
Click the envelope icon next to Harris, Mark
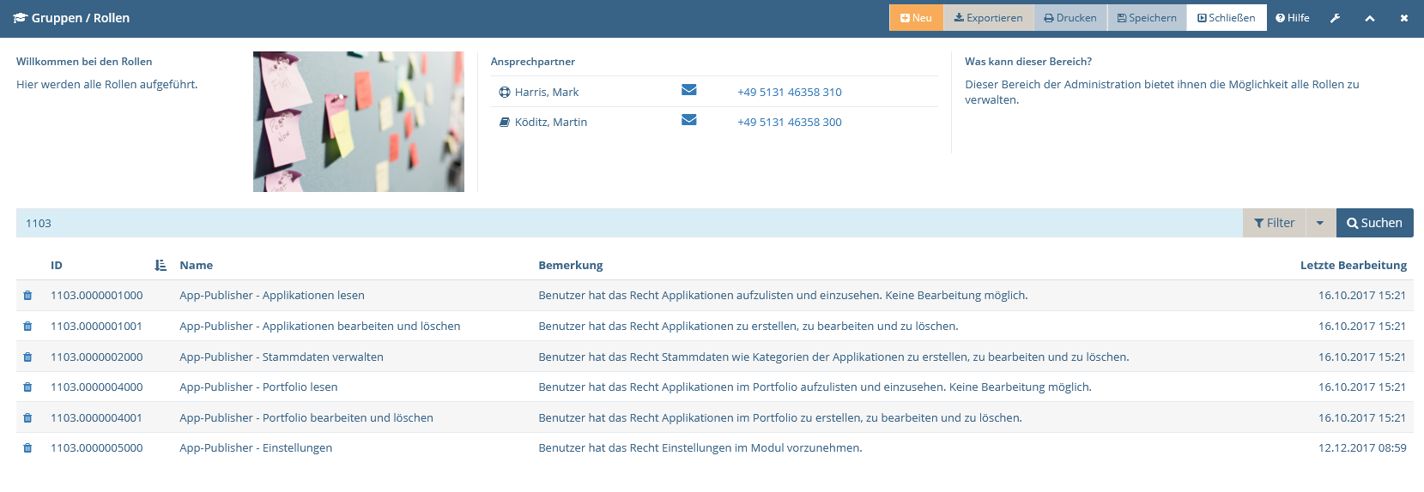[688, 90]
